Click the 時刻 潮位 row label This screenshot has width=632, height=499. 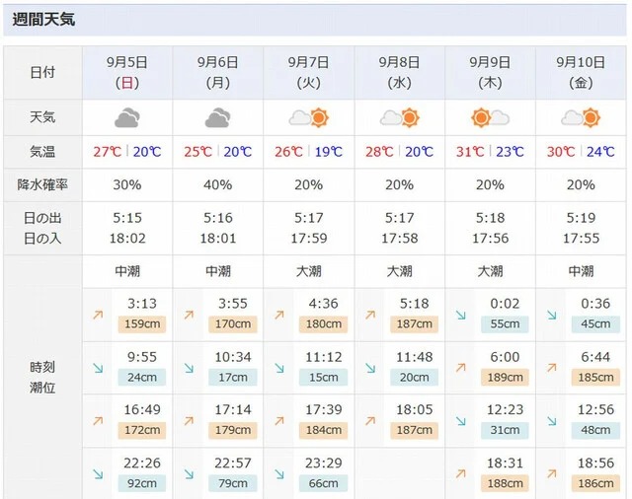point(42,377)
